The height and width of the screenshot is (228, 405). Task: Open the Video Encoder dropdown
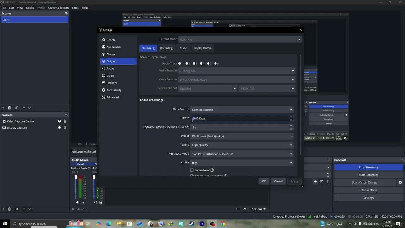237,79
